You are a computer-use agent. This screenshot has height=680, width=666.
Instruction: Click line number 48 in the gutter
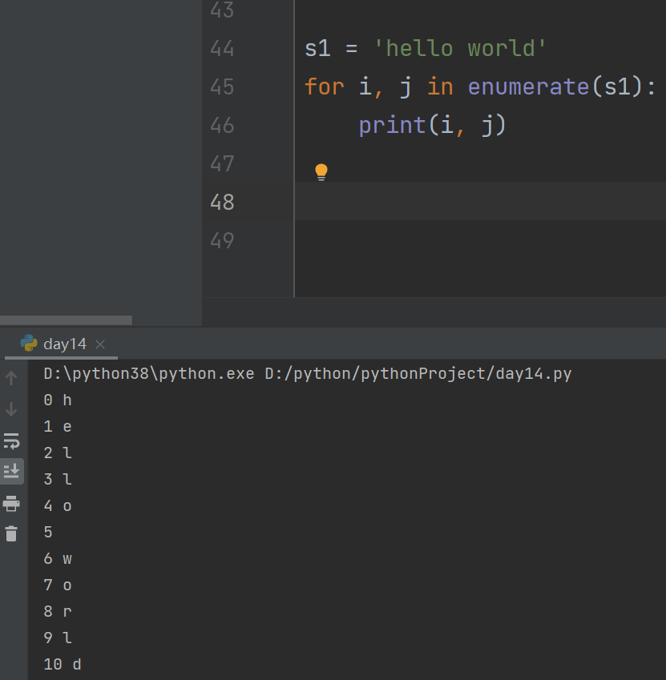click(222, 202)
